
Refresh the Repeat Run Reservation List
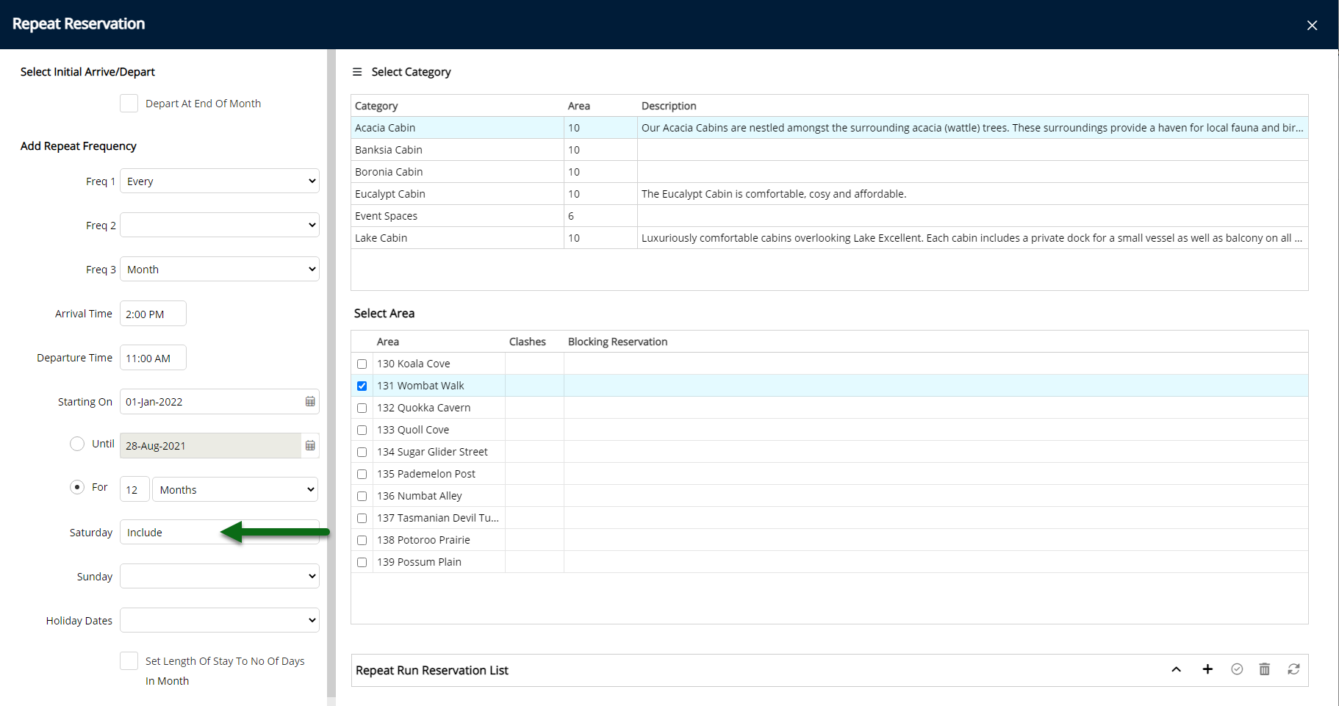coord(1293,669)
